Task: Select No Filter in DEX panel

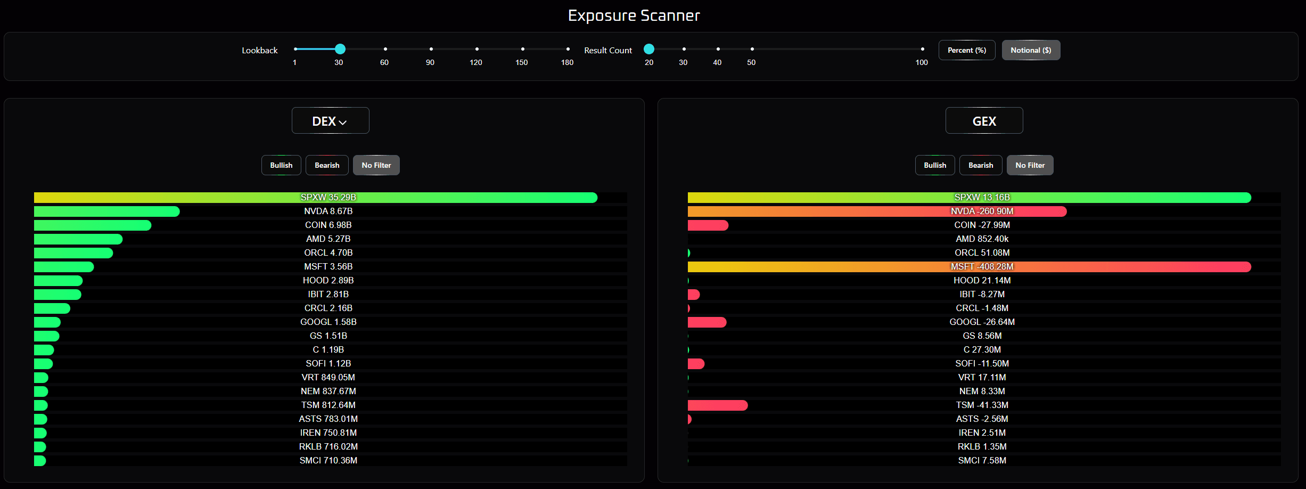Action: (x=376, y=165)
